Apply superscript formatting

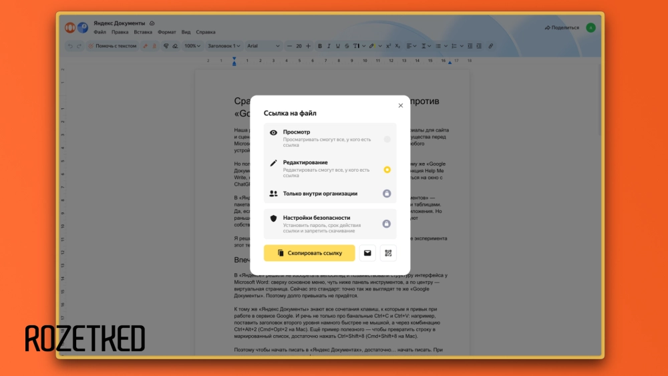tap(389, 46)
